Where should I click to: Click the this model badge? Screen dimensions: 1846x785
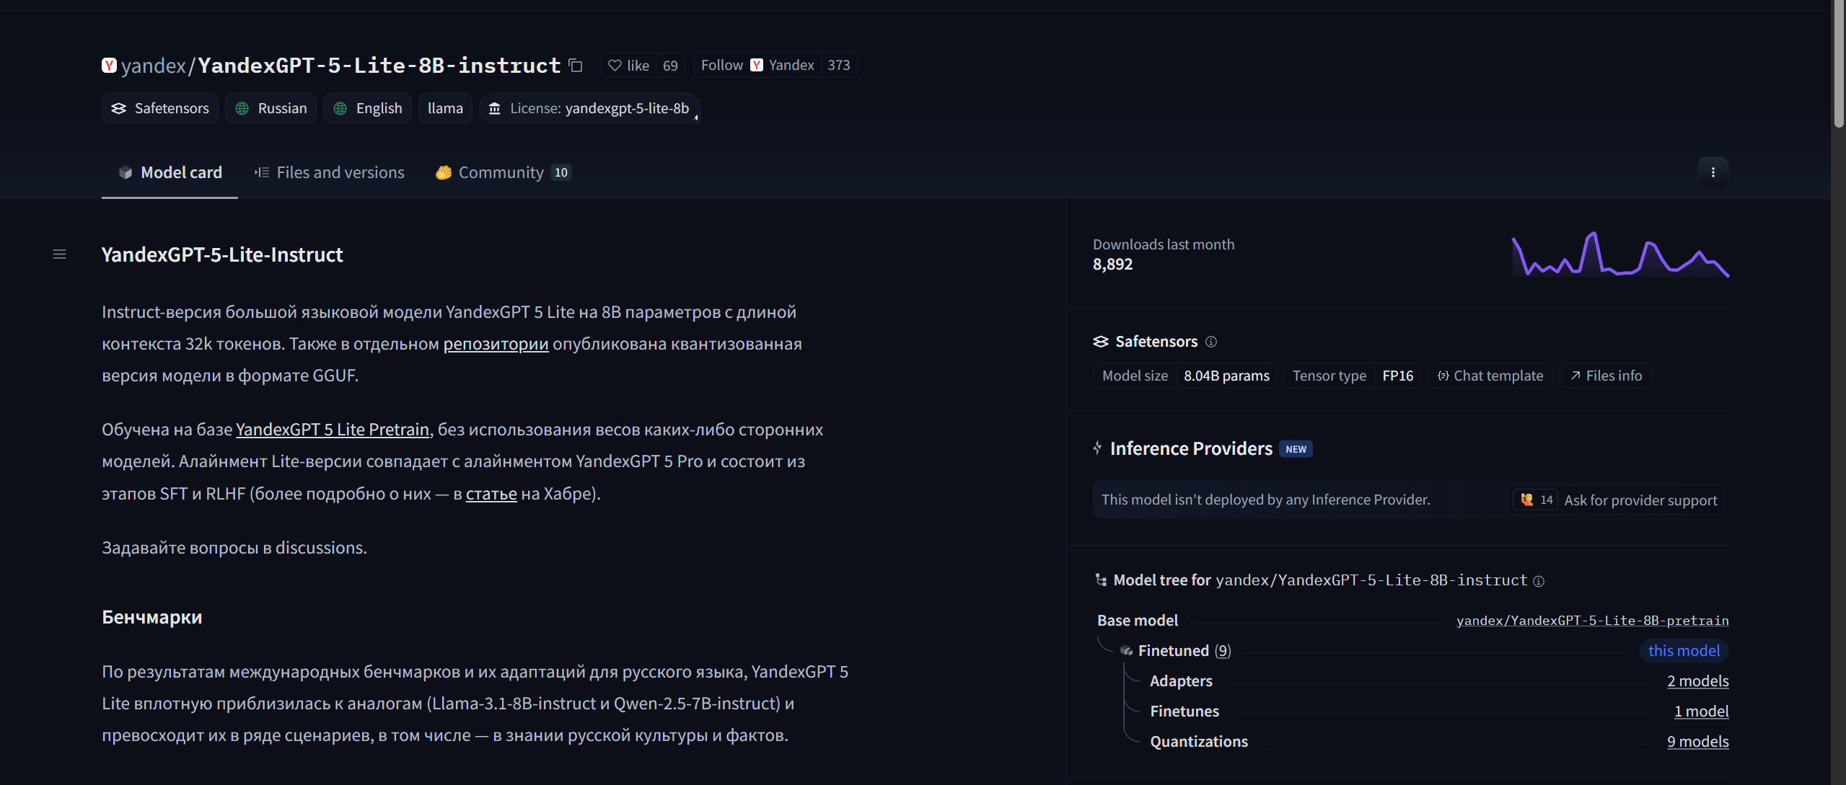click(1684, 650)
